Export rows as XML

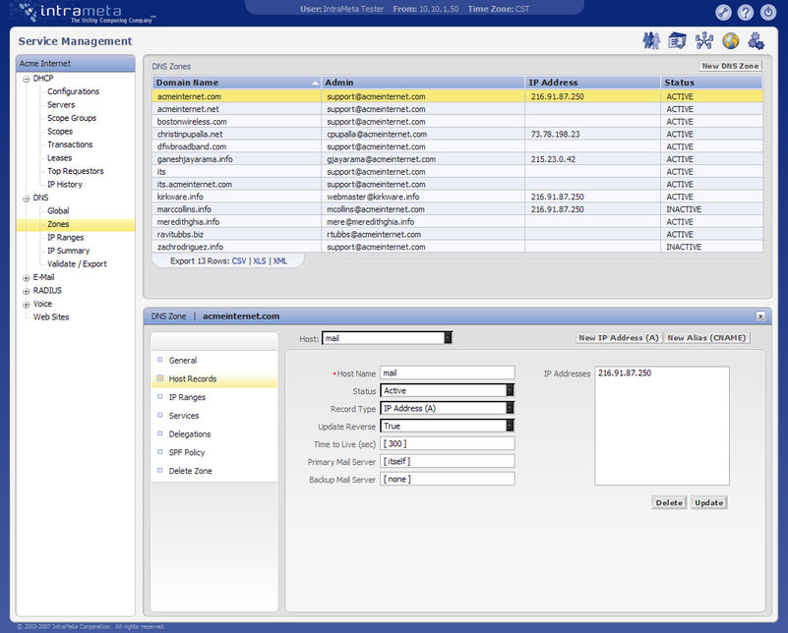coord(280,261)
